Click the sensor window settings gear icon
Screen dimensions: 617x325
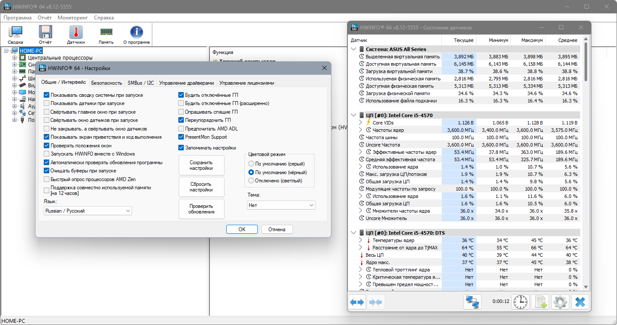click(x=560, y=302)
